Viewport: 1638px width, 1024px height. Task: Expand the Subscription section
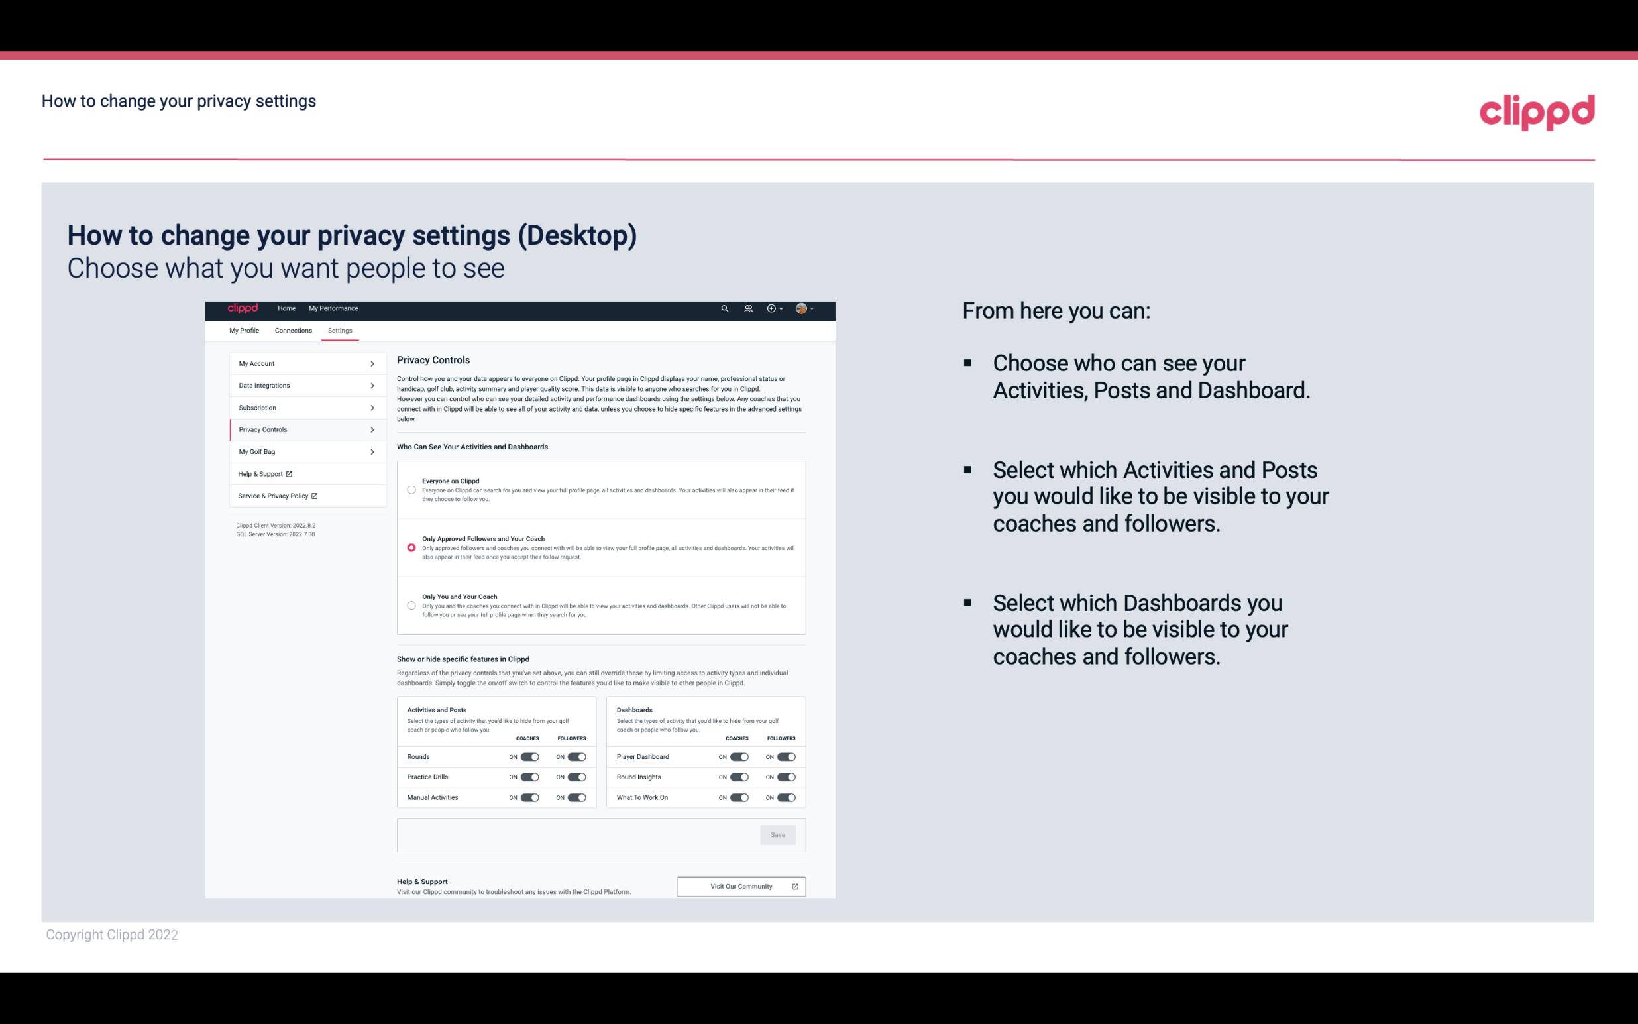click(x=302, y=407)
